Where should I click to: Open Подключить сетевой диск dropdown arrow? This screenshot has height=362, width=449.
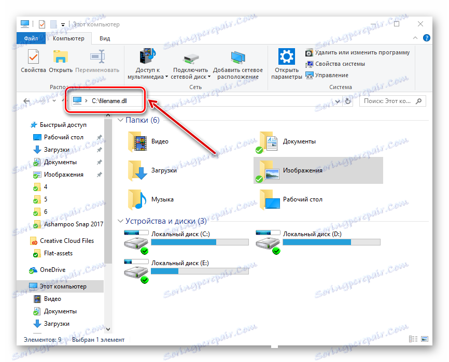coord(209,77)
